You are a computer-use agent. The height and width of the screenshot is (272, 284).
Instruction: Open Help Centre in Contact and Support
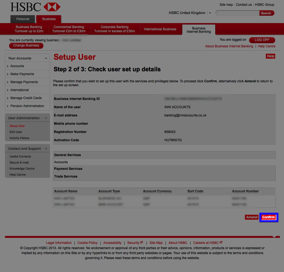point(18,175)
